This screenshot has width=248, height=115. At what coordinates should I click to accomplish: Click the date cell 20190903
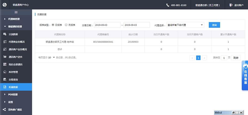(133, 42)
